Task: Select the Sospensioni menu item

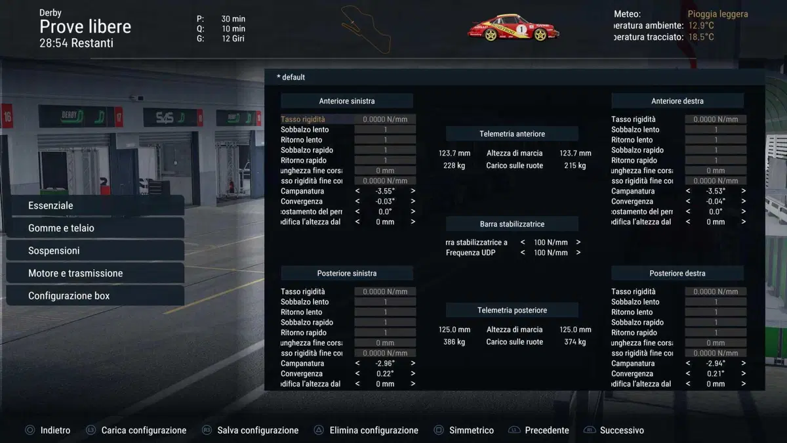Action: 95,251
